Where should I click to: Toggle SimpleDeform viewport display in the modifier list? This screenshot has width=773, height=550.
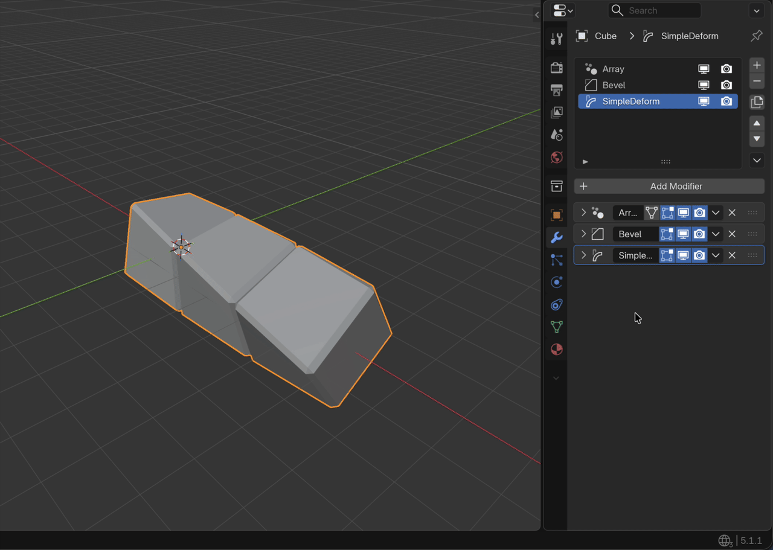pos(704,101)
